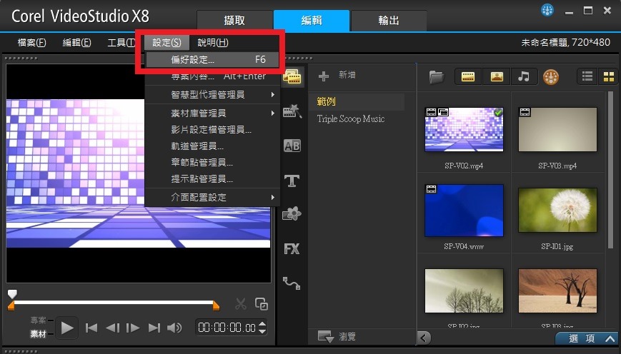Toggle video files filter in library

pos(469,76)
